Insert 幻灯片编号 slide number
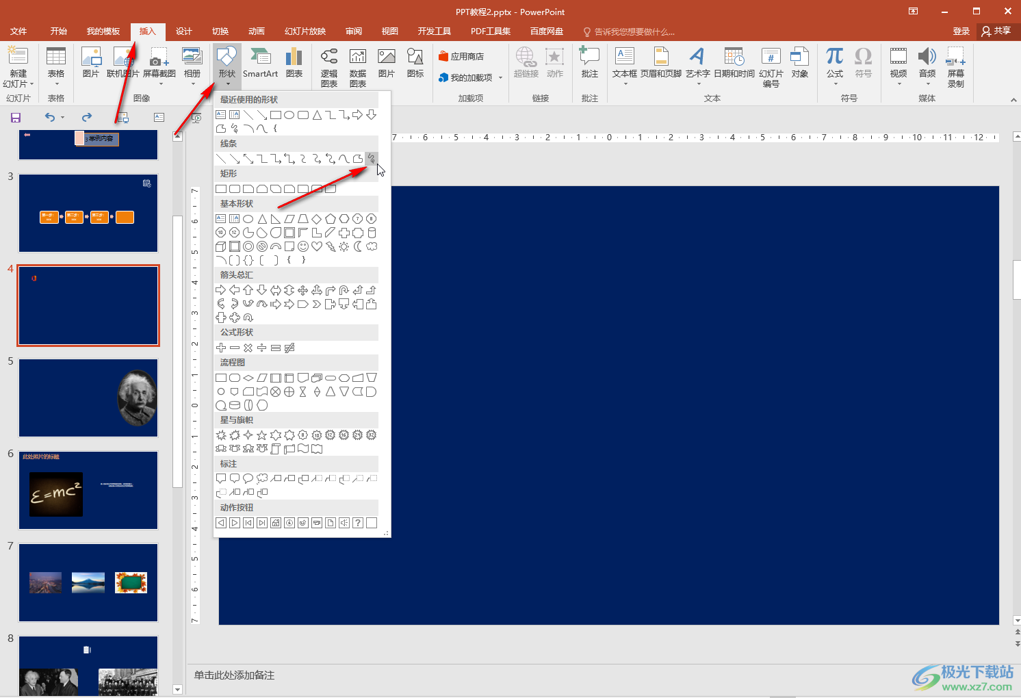The height and width of the screenshot is (698, 1021). coord(771,67)
